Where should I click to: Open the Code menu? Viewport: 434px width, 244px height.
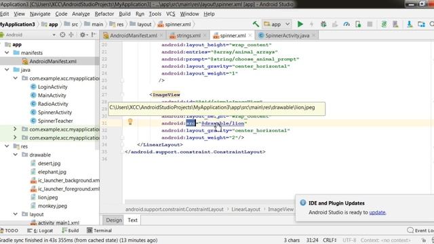[61, 14]
